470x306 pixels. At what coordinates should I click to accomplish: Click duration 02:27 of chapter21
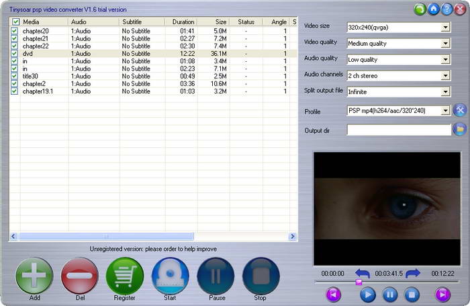187,38
